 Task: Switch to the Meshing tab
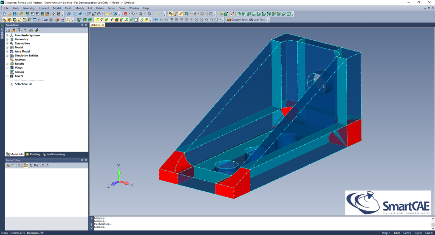tap(33, 154)
